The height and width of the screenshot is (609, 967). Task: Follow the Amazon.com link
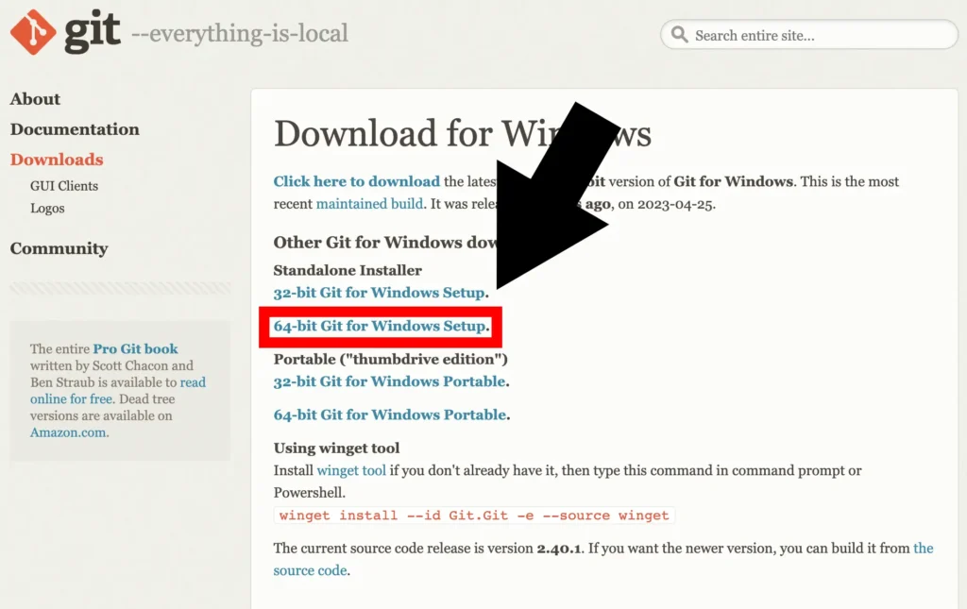point(68,432)
